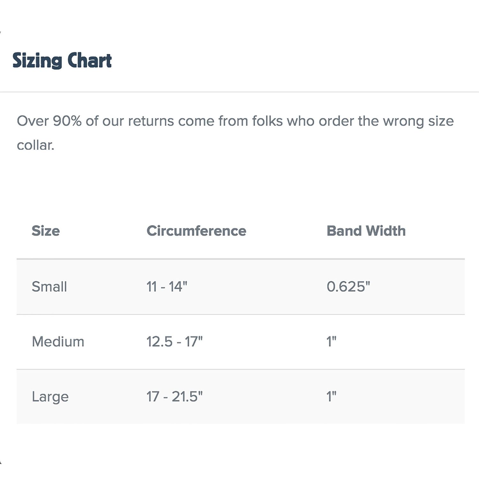Click the Large size row label

click(50, 397)
